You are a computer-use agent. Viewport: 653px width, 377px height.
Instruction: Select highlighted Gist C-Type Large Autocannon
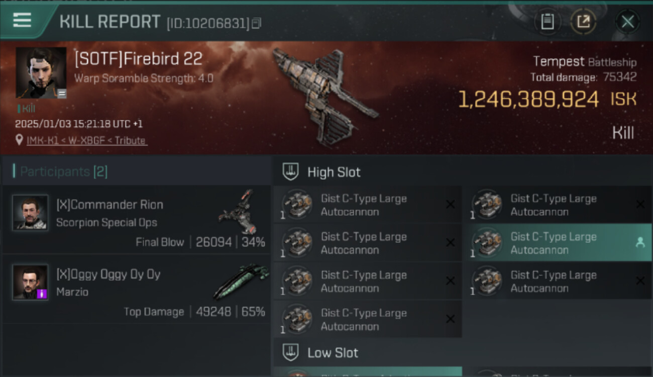557,243
